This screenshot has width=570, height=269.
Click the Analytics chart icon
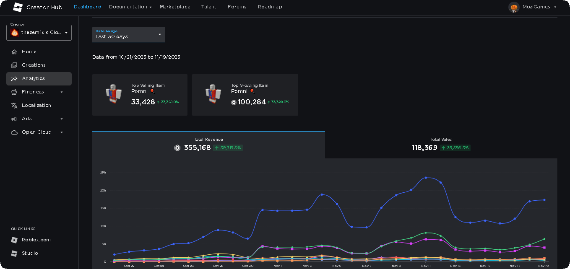click(x=14, y=79)
